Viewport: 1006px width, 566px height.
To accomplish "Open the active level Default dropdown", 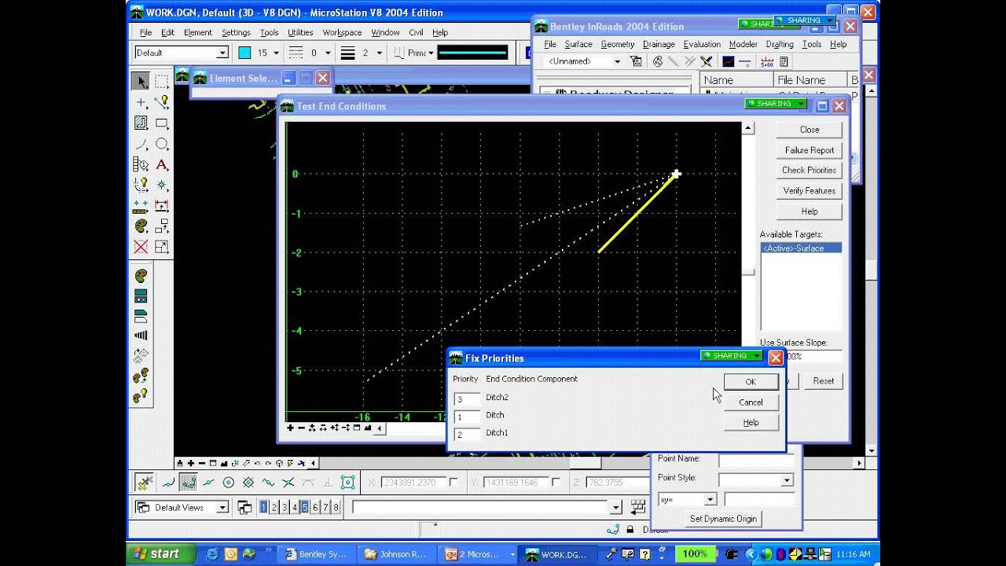I will pos(222,53).
